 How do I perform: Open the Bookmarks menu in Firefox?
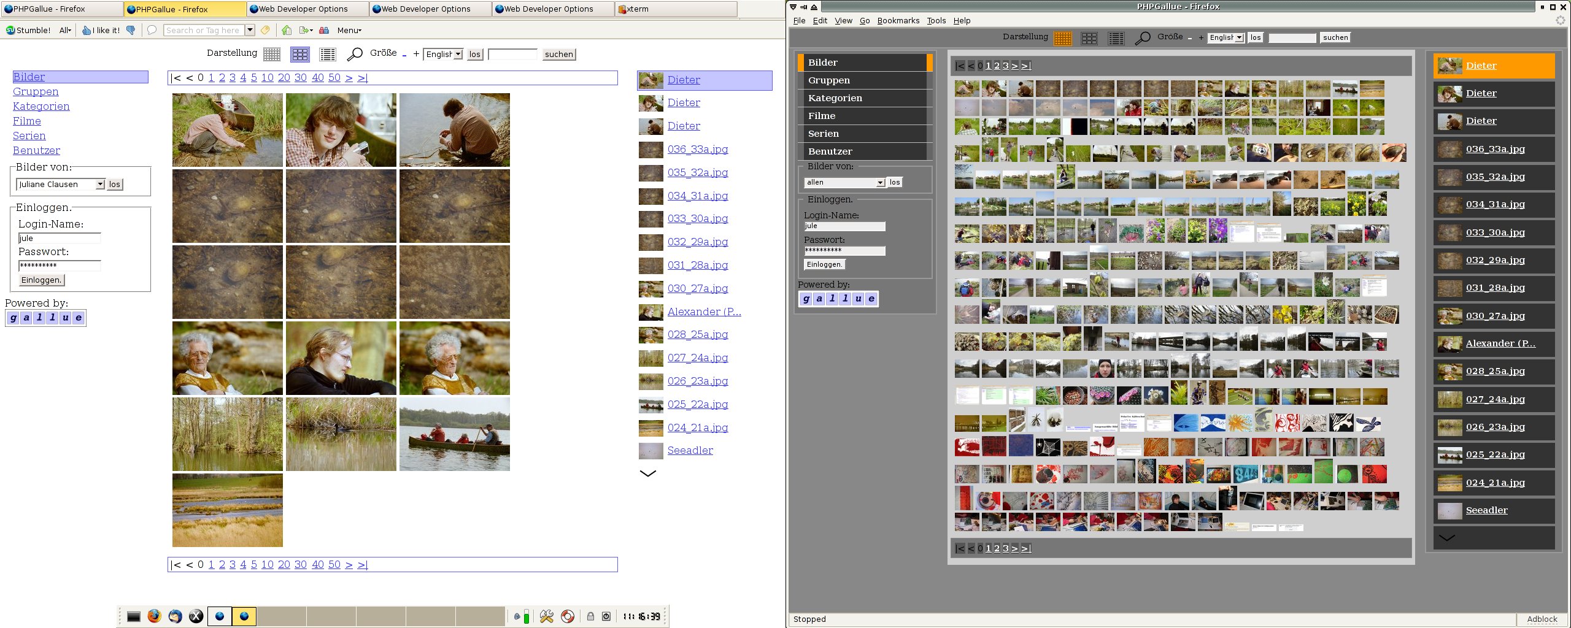click(898, 21)
